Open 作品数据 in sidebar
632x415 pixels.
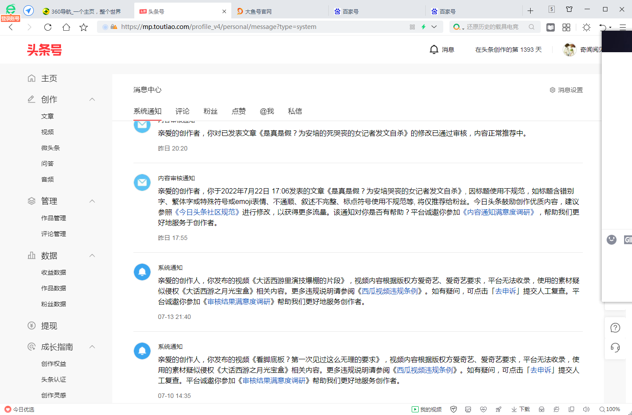point(54,288)
